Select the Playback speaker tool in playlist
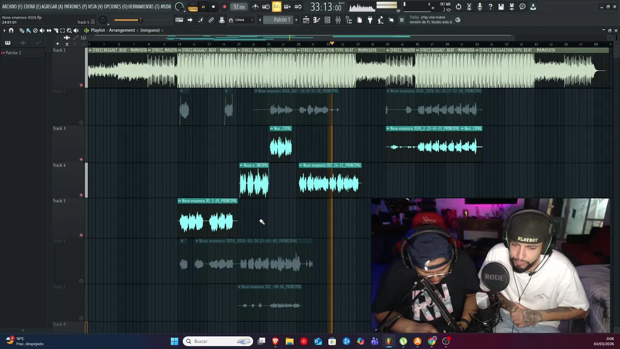This screenshot has height=349, width=620. [x=76, y=31]
